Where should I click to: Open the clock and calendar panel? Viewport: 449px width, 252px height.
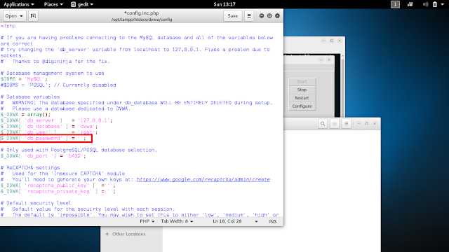pyautogui.click(x=224, y=4)
